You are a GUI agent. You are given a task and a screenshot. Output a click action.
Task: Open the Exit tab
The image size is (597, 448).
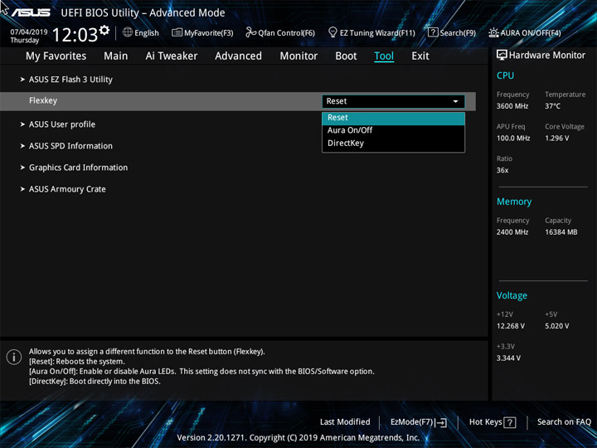tap(420, 56)
